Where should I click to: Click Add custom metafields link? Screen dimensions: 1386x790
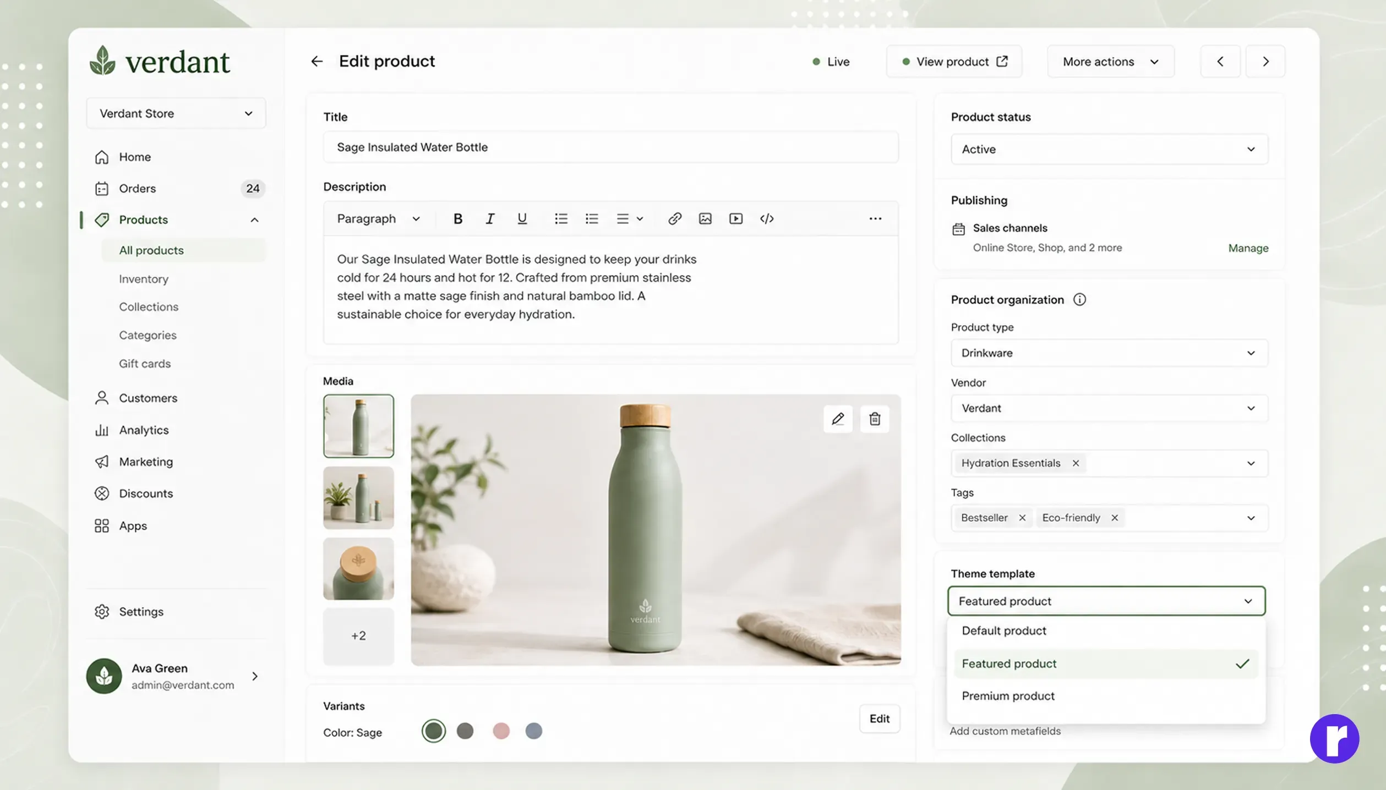(1005, 731)
